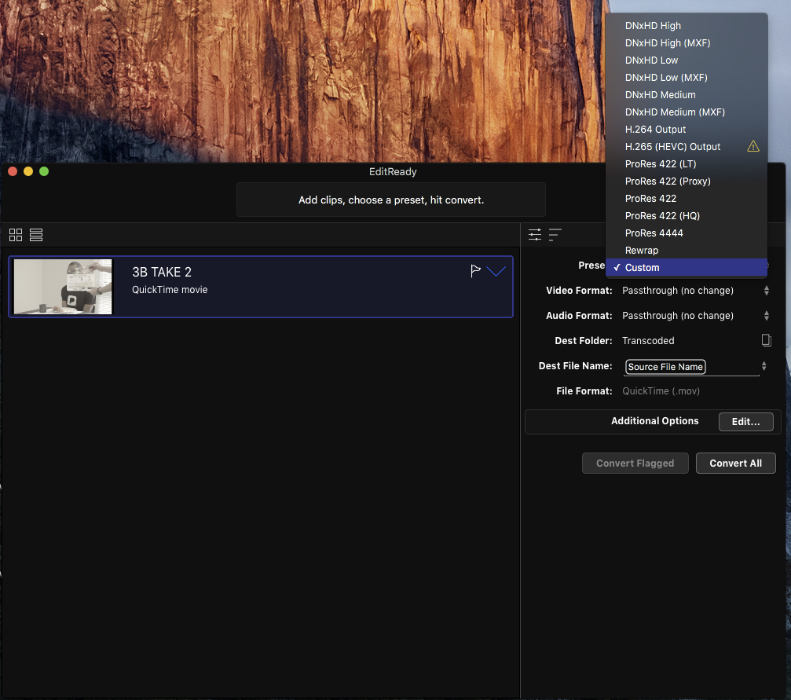The image size is (791, 700).
Task: Pick the Rewrap preset
Action: [642, 250]
